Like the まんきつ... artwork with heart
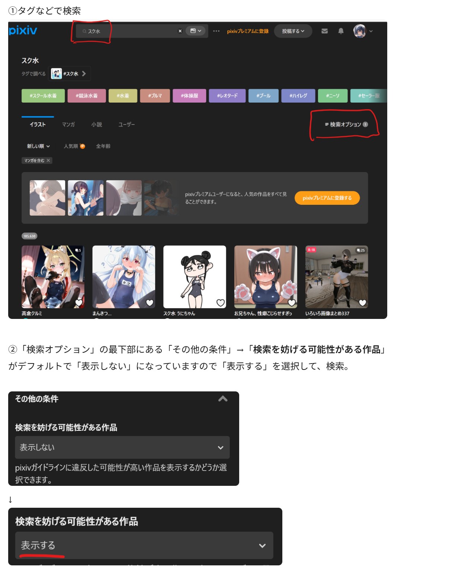This screenshot has height=578, width=462. 150,303
